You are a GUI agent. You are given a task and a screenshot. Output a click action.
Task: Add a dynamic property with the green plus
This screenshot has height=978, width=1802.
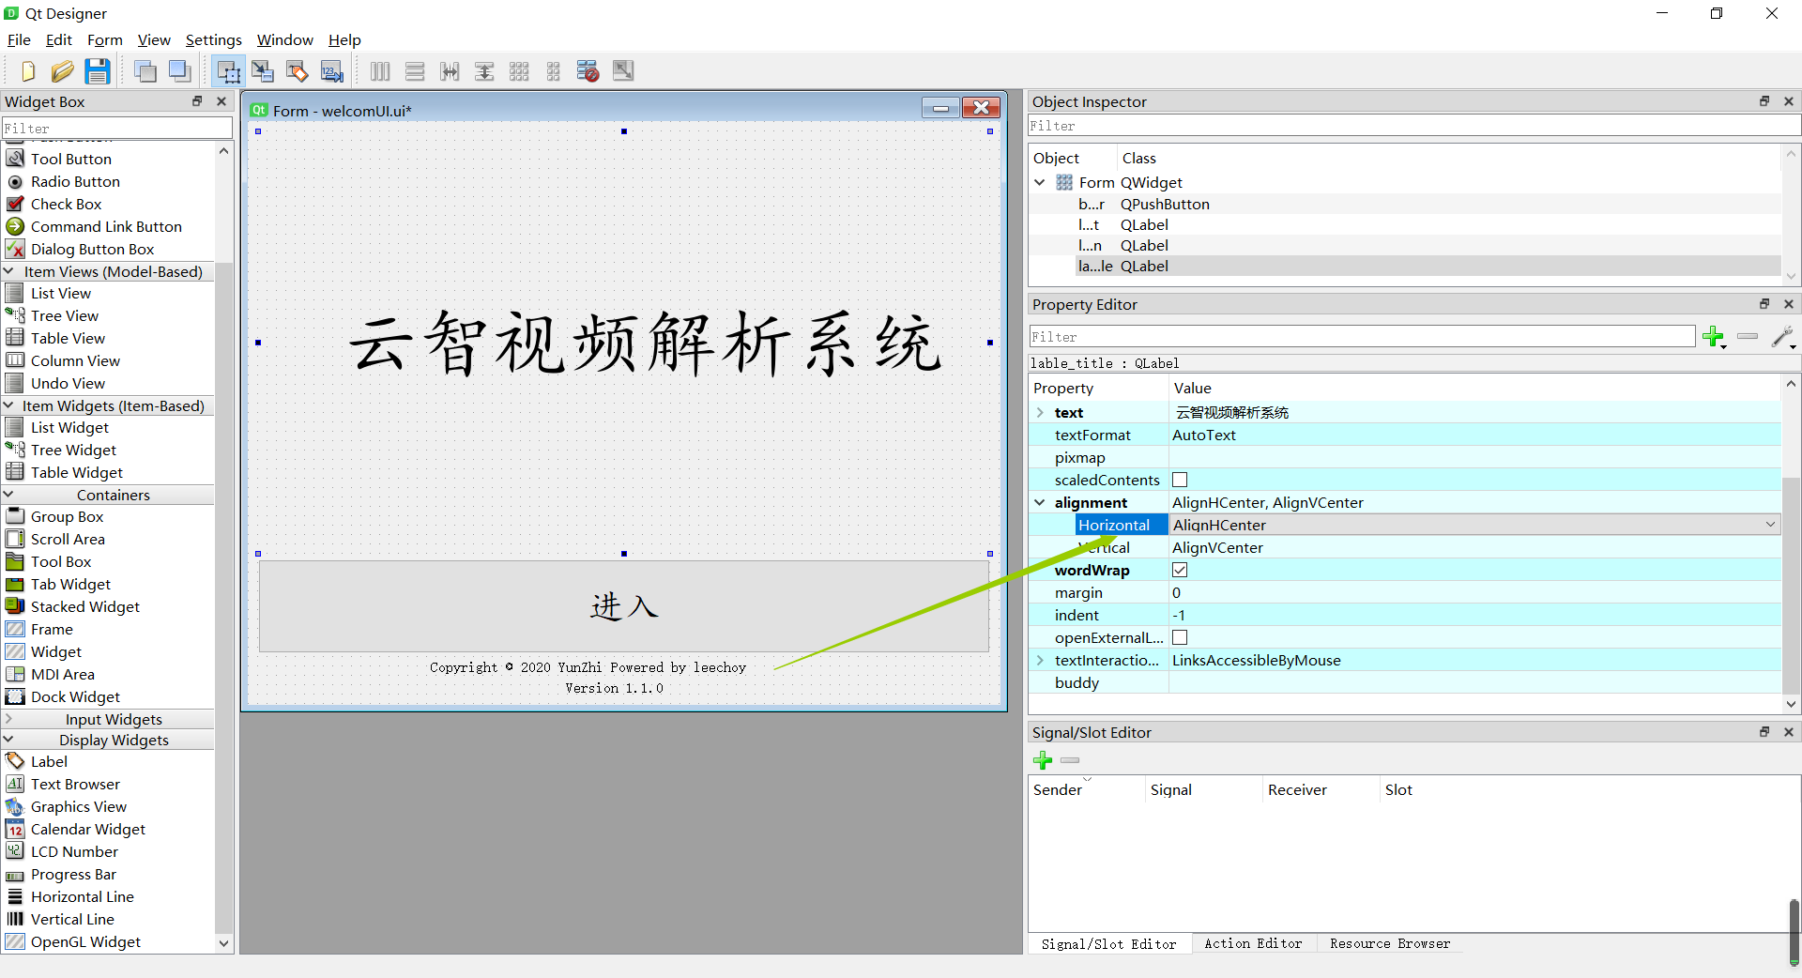(x=1714, y=337)
